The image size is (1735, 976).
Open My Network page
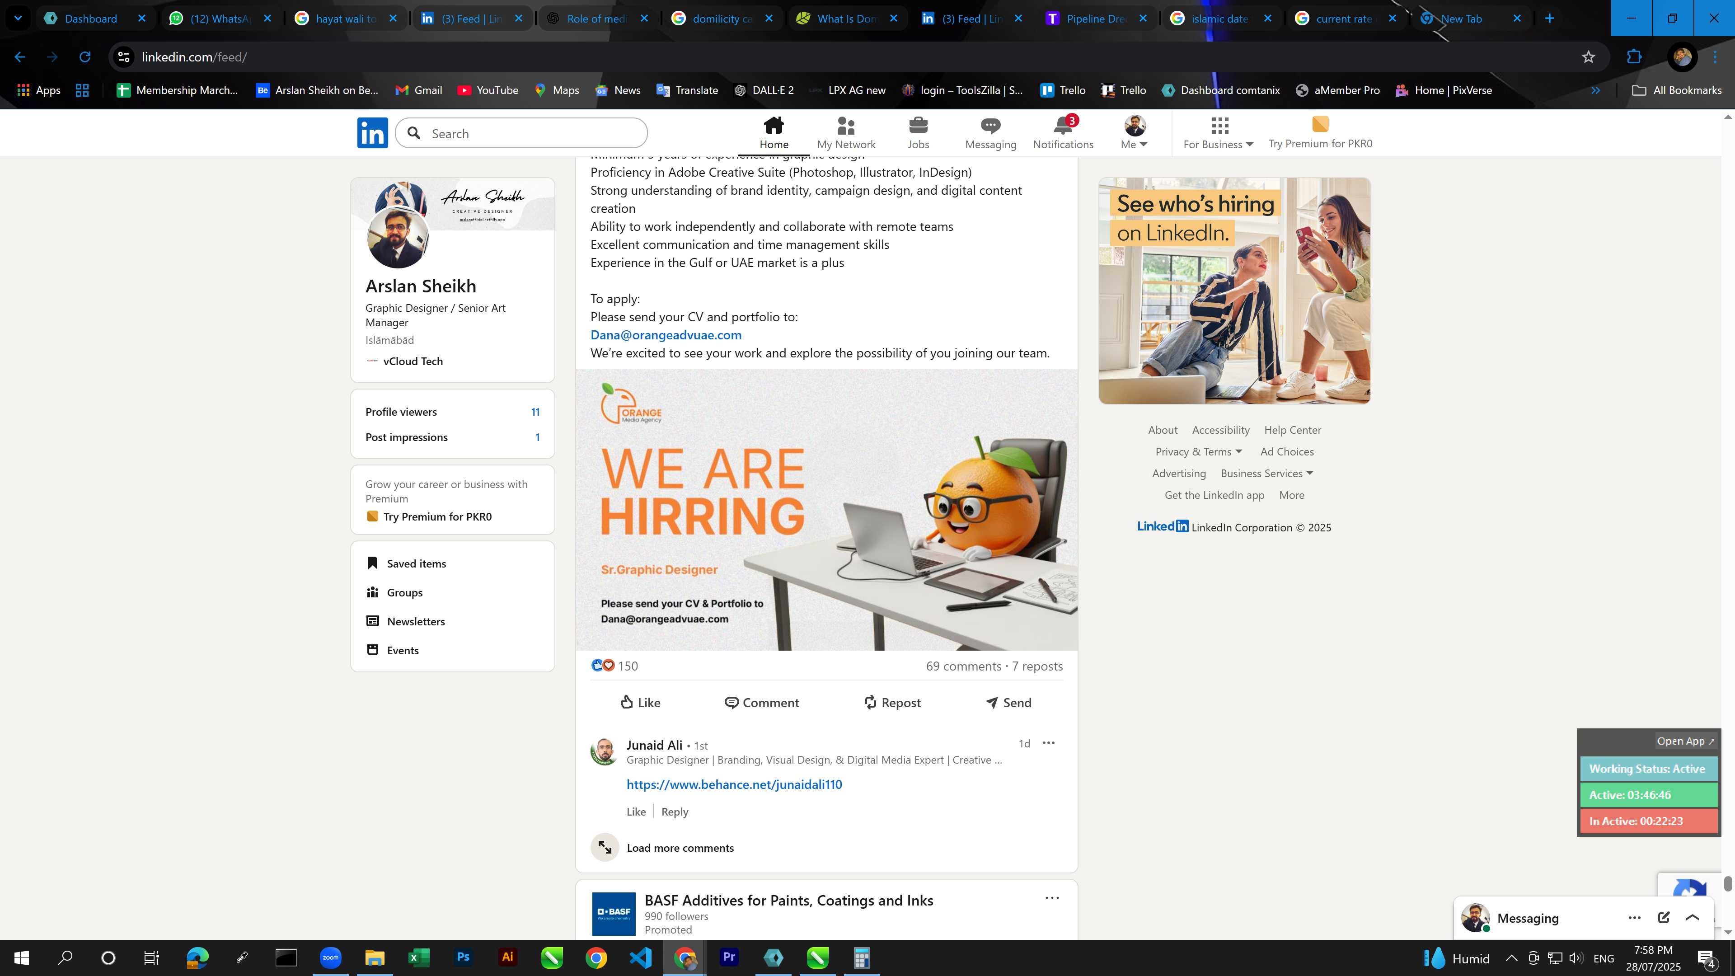tap(846, 133)
